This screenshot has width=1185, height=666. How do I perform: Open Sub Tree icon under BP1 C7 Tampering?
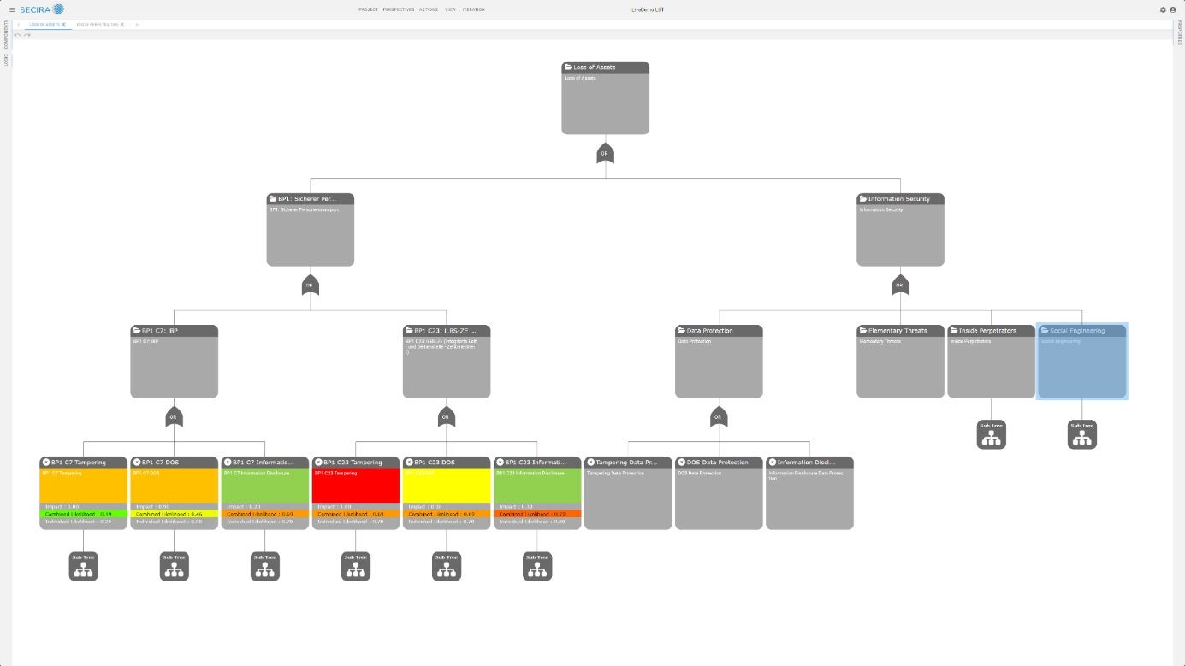click(84, 566)
